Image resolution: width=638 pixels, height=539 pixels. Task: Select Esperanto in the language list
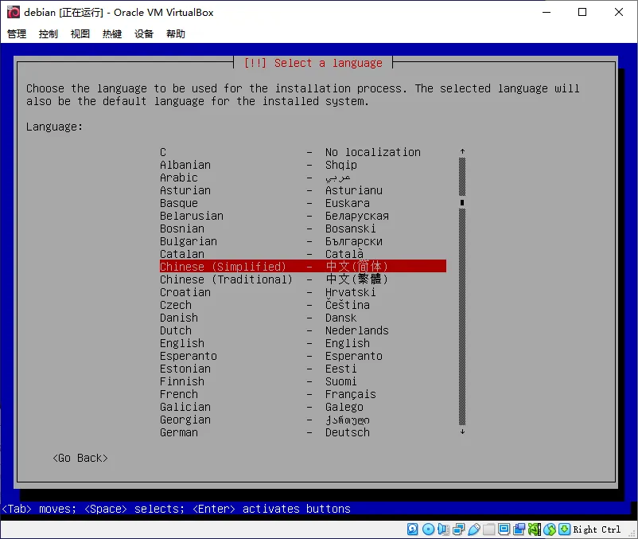[x=303, y=356]
